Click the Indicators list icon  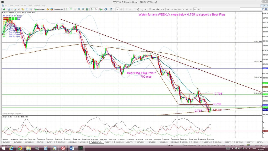tap(100, 9)
